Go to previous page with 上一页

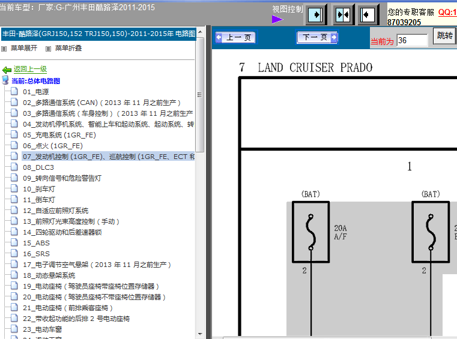(235, 37)
